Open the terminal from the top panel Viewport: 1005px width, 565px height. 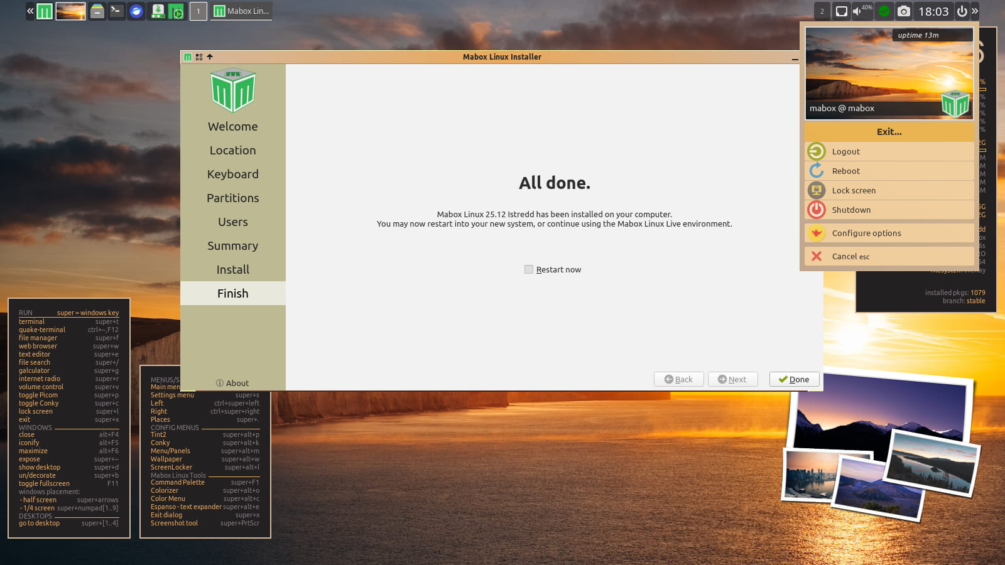pos(116,11)
